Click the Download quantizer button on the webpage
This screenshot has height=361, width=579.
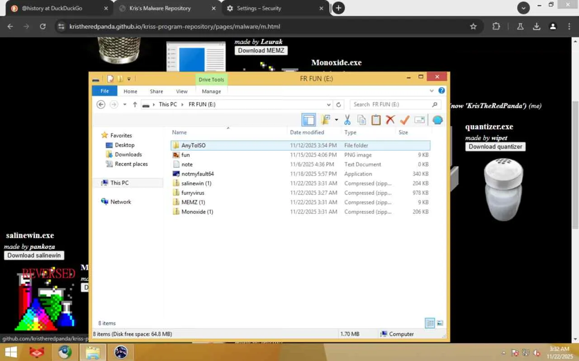point(495,147)
